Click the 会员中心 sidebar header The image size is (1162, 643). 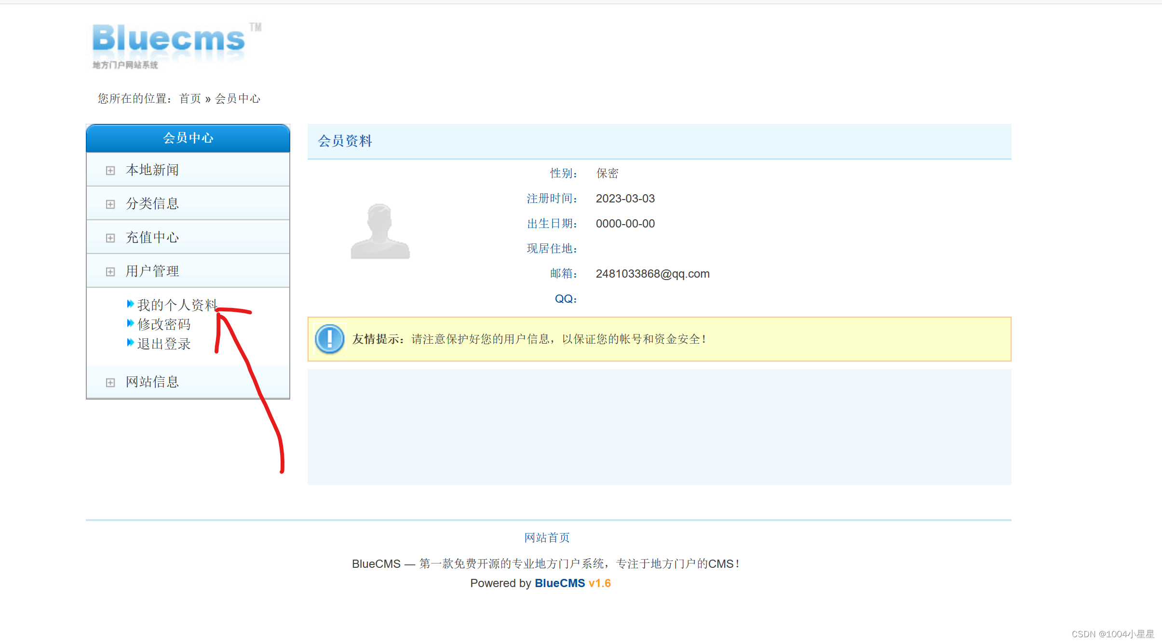point(188,138)
